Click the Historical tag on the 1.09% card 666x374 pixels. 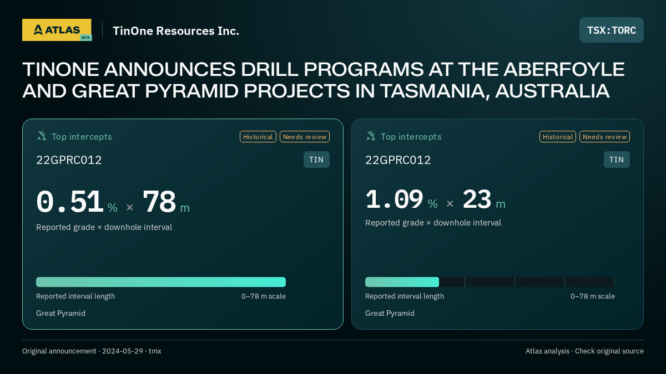[558, 136]
